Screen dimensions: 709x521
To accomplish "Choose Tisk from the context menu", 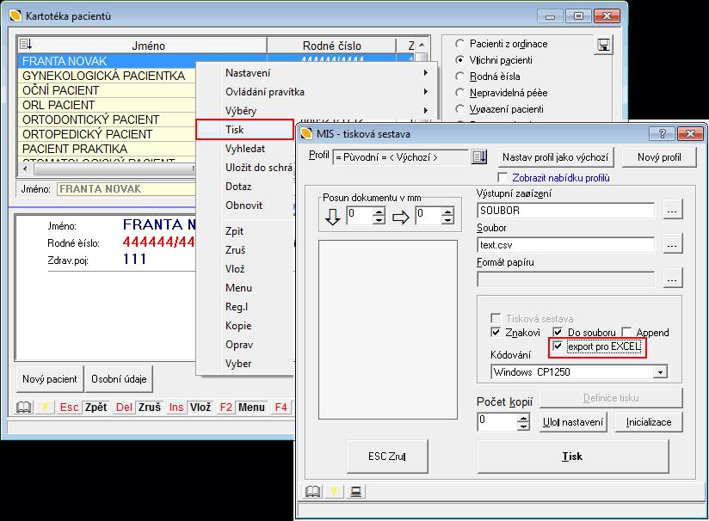I will (244, 130).
